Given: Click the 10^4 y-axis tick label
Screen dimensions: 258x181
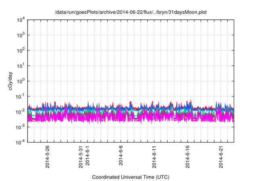Looking at the screenshot, I should 21,20.
